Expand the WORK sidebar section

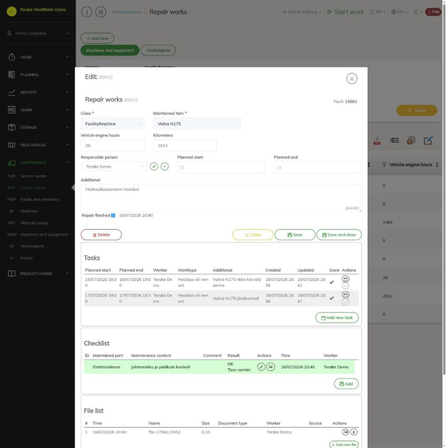38,57
